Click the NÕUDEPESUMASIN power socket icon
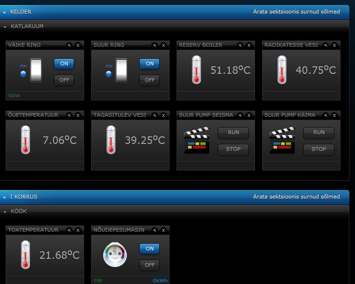Viewport: 355px width, 284px height. 115,255
